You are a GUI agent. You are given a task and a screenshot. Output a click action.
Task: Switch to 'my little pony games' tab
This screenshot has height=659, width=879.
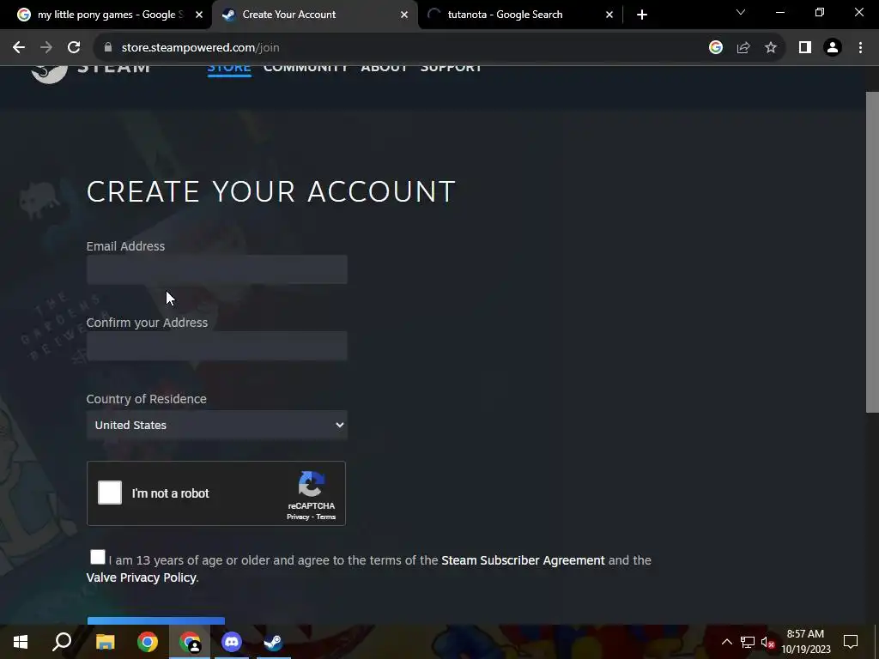pos(109,15)
